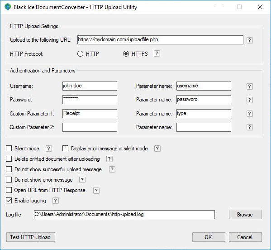The image size is (271, 250).
Task: Minimize the HTTP Upload Utility window
Action: pos(219,7)
